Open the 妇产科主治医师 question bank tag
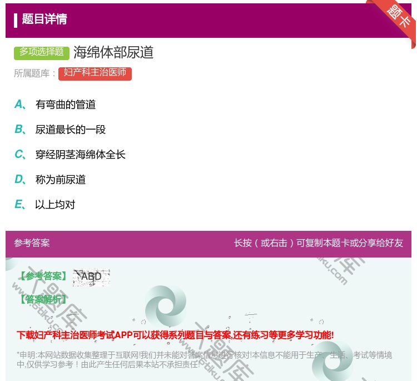This screenshot has width=417, height=381. coord(95,73)
